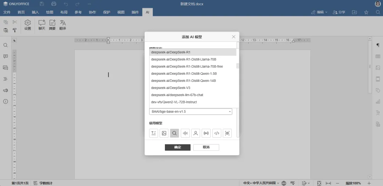Click the open file location icon
This screenshot has height=186, width=383.
pos(354,12)
